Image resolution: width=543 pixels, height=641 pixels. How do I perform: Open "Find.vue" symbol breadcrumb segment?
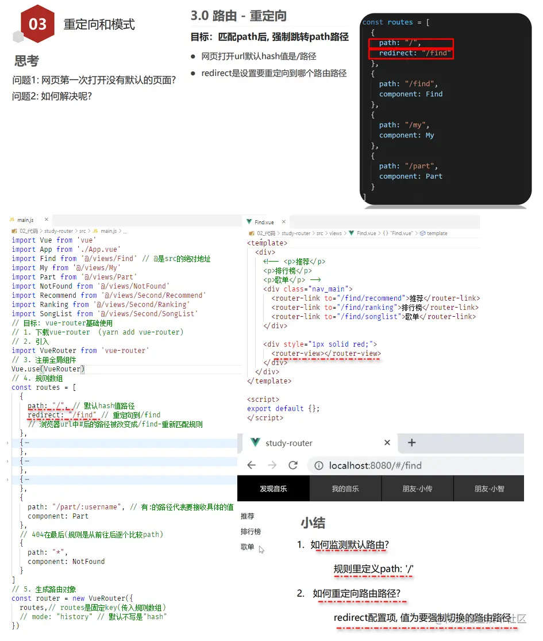click(402, 233)
